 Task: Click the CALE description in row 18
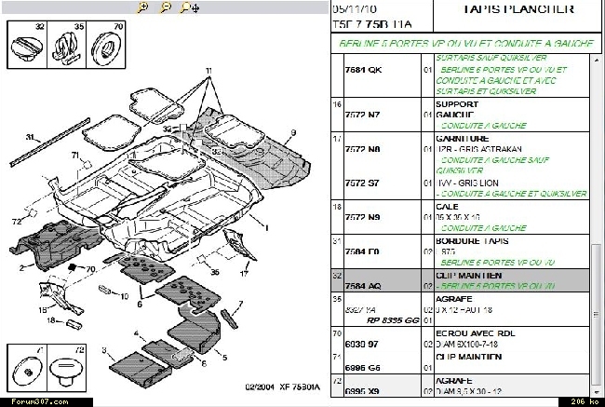[447, 207]
